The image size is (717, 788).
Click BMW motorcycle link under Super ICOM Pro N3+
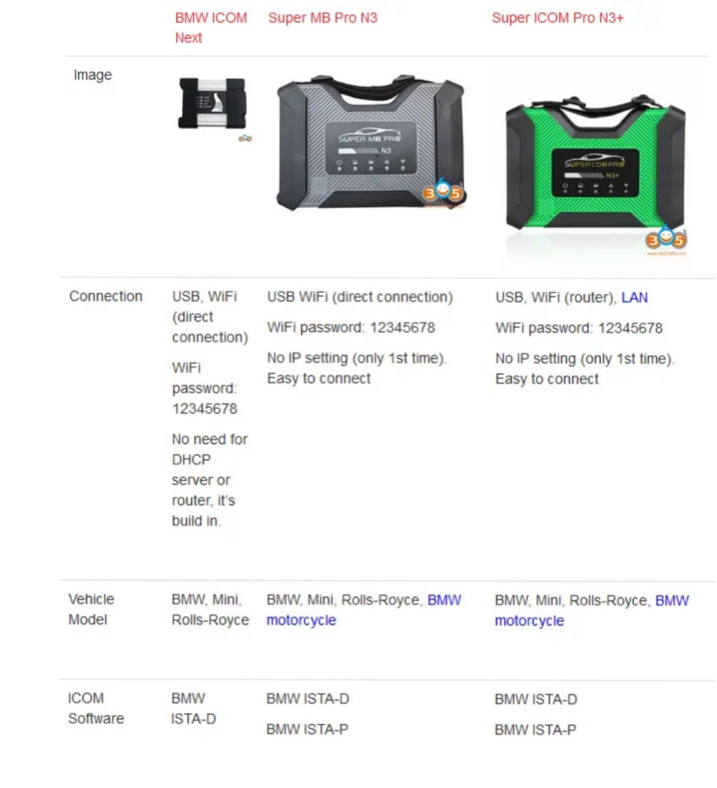[x=592, y=611]
